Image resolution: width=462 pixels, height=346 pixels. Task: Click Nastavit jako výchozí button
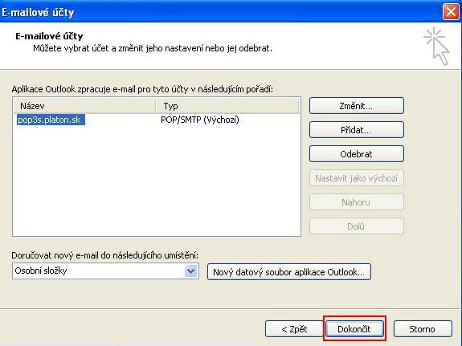(x=357, y=178)
